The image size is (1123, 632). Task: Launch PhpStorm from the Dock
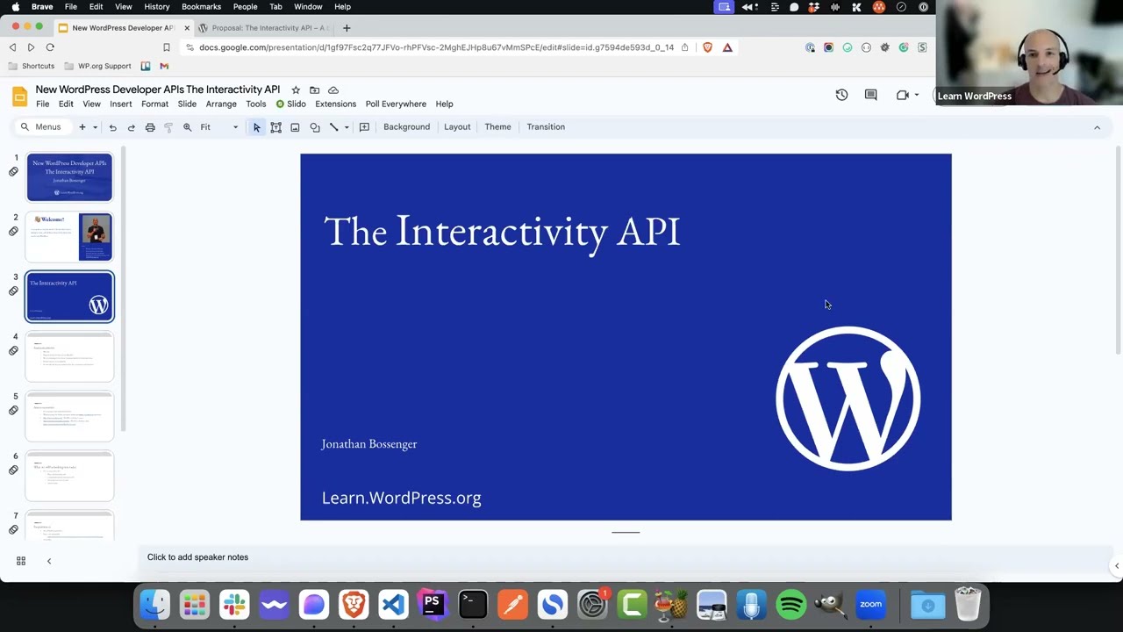(433, 605)
